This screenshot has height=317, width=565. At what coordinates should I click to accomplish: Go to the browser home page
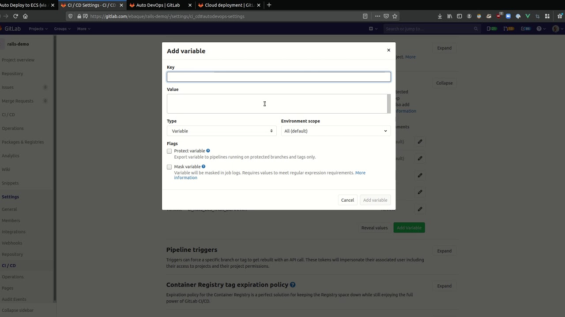25,16
